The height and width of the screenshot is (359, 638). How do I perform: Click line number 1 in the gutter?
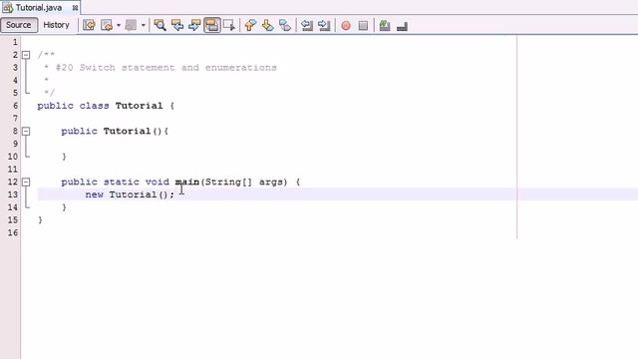pos(16,42)
